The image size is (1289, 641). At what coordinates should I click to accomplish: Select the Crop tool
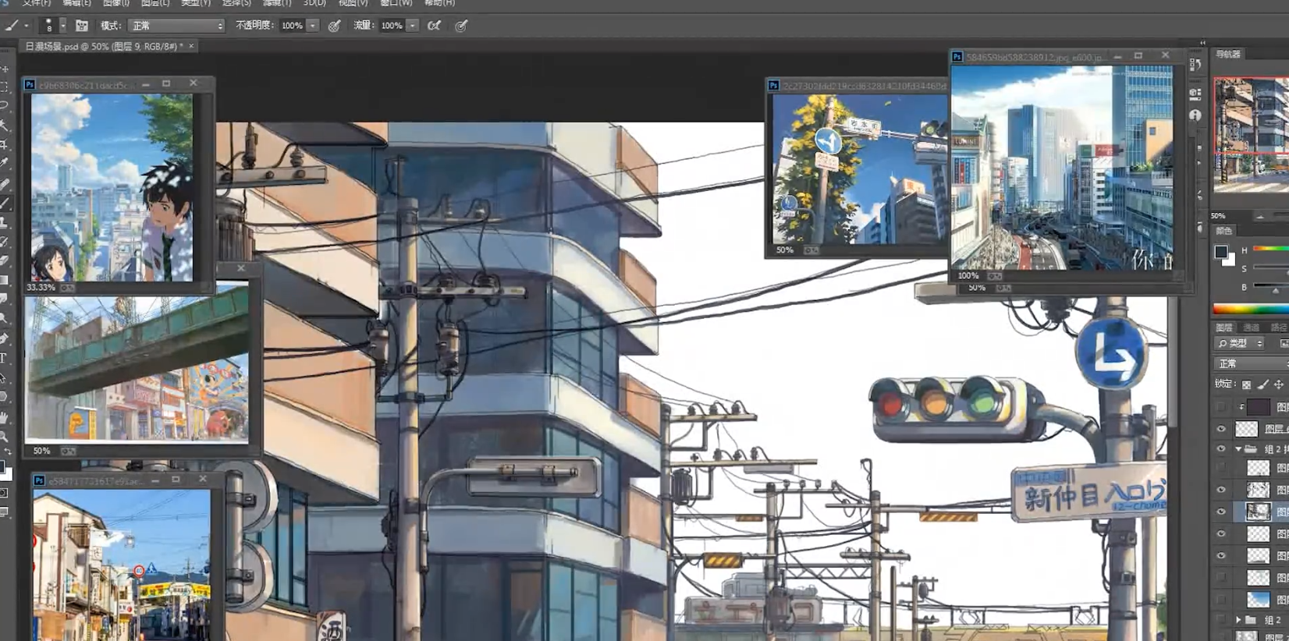point(5,145)
